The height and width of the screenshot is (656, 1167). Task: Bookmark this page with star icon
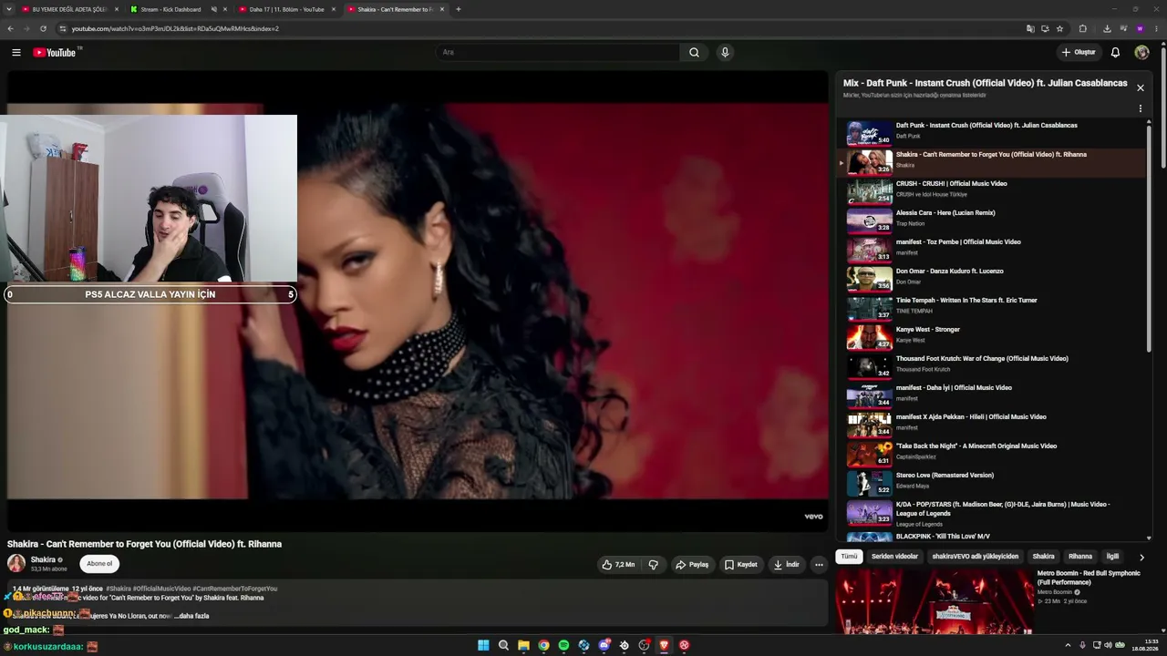pos(1059,28)
